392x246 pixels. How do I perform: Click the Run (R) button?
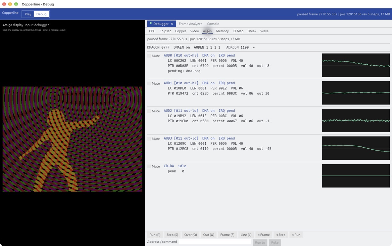[x=155, y=235]
